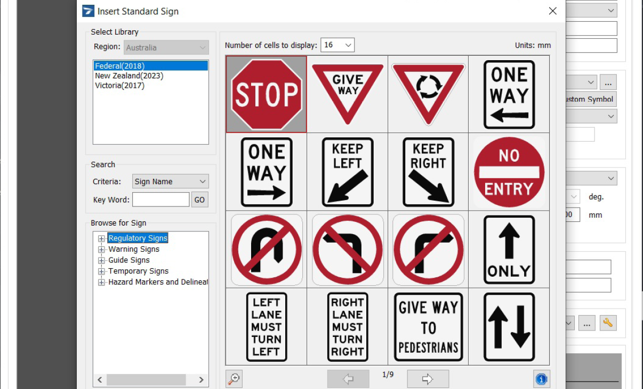Screen dimensions: 643x389
Task: Open the zoom preview magnifier icon
Action: [234, 378]
